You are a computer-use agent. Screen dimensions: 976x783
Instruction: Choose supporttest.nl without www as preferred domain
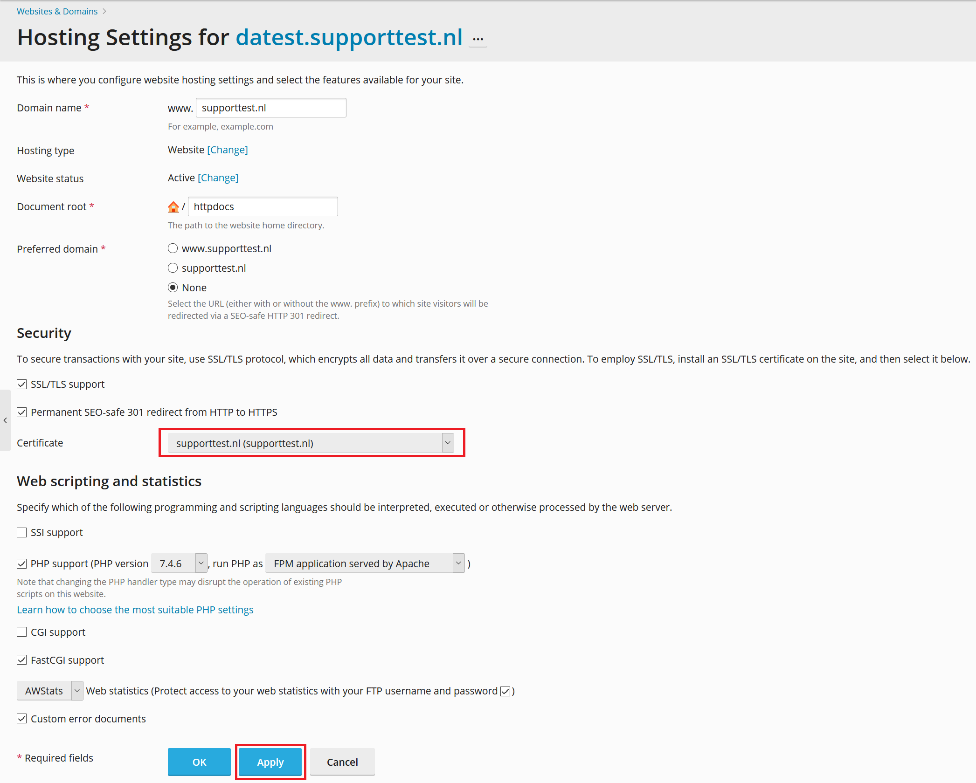tap(173, 268)
